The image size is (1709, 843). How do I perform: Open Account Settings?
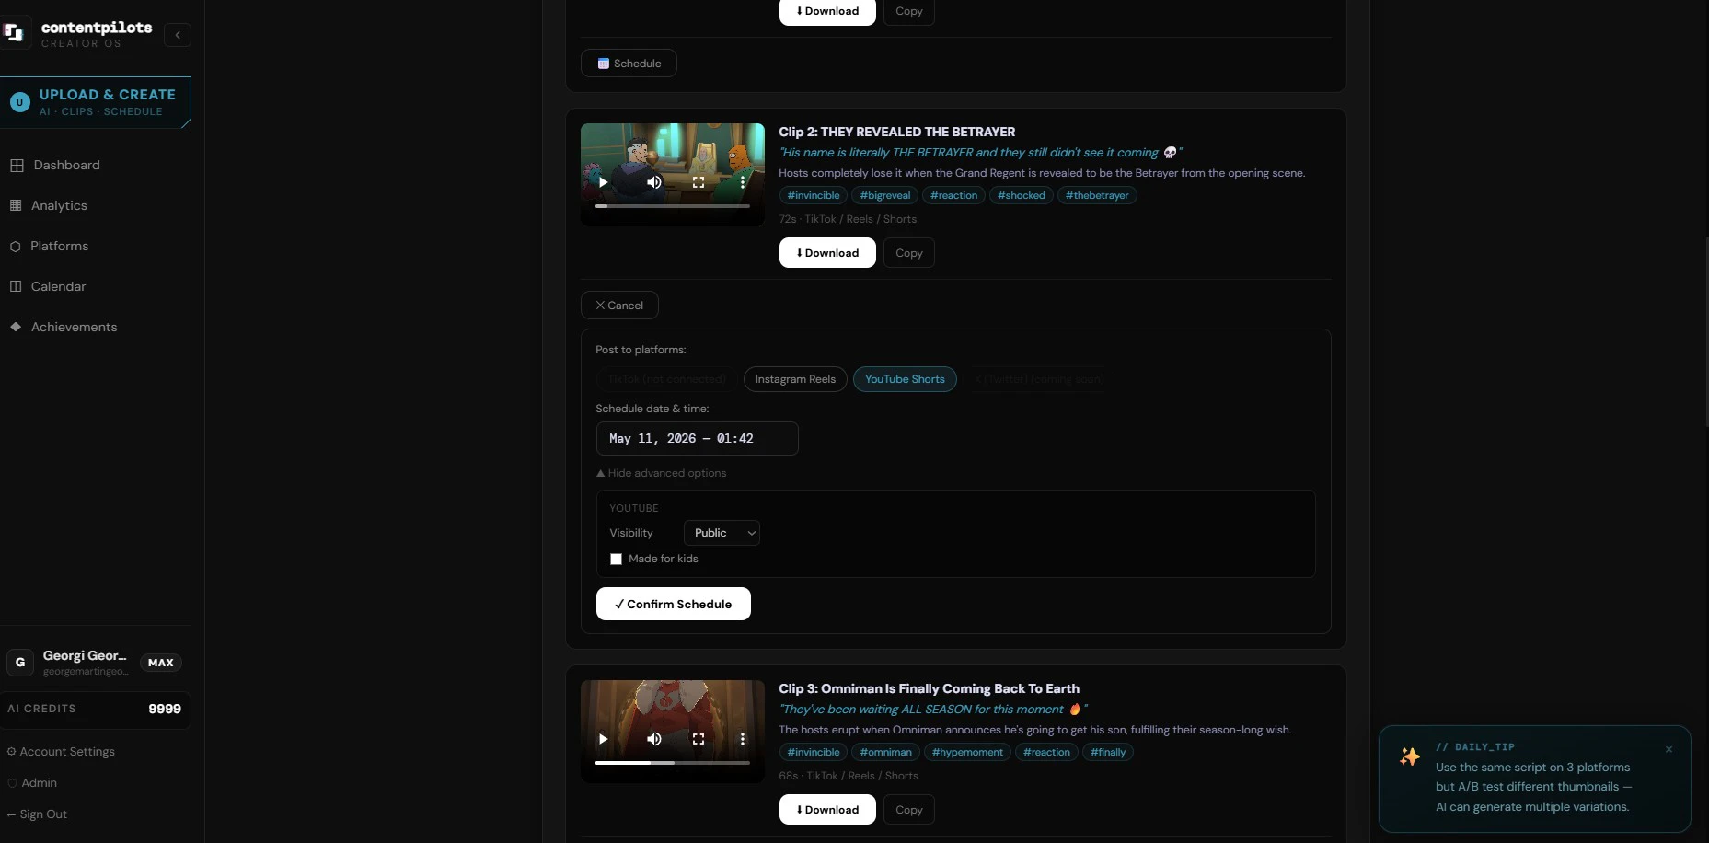coord(61,751)
